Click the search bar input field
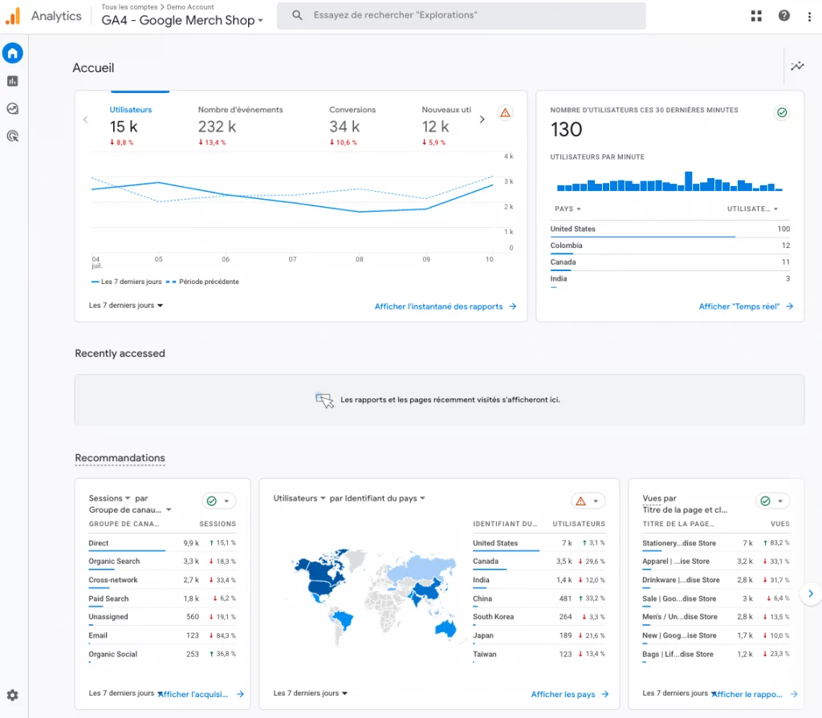This screenshot has width=822, height=718. [461, 15]
